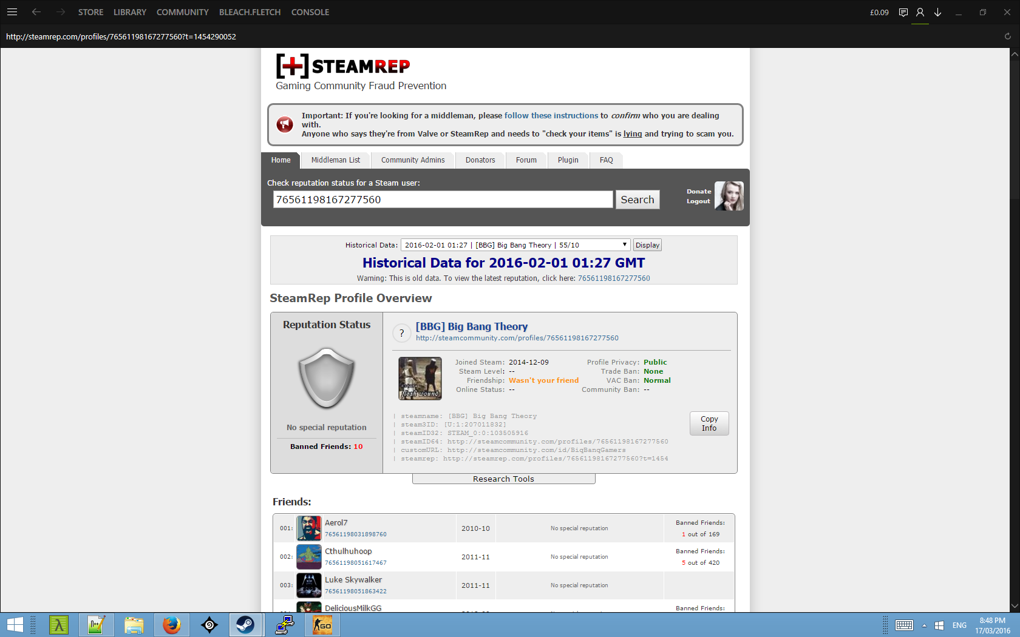The height and width of the screenshot is (637, 1020).
Task: Reload the page with the refresh icon
Action: 1007,36
